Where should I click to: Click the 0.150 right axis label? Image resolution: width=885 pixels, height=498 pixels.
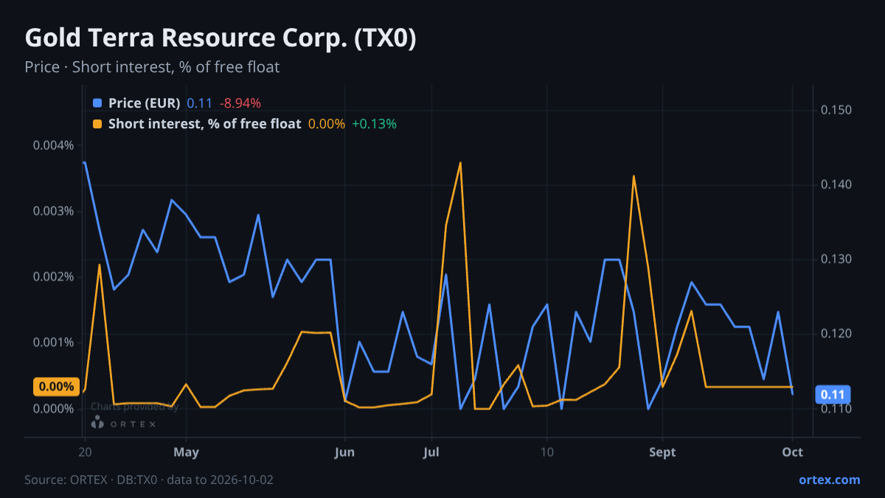836,110
